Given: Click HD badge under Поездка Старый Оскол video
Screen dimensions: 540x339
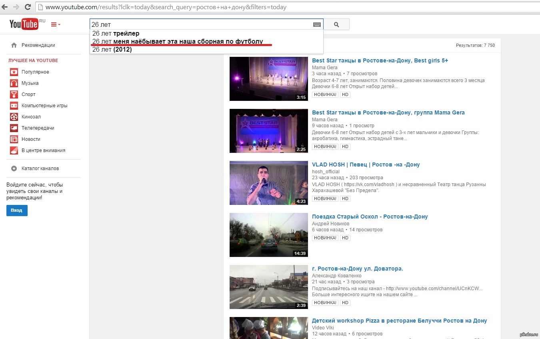Looking at the screenshot, I should click(x=345, y=238).
